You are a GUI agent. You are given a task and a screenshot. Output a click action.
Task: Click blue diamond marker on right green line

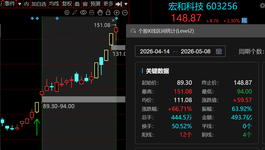(x=116, y=18)
